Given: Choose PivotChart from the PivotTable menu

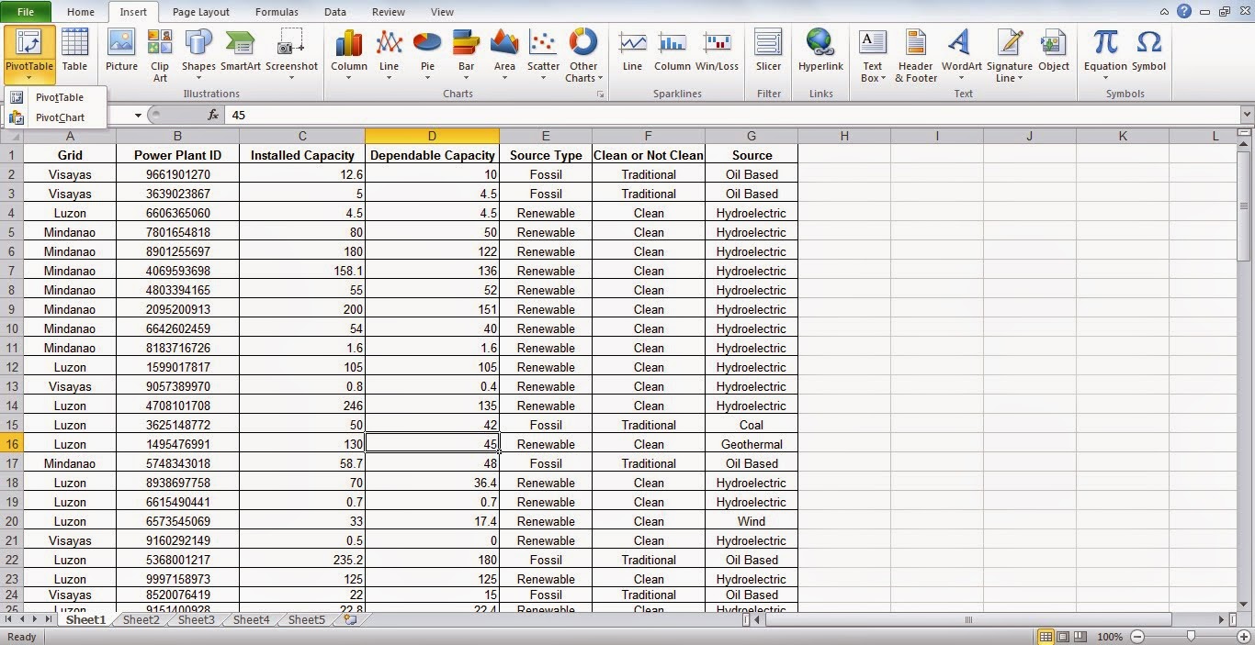Looking at the screenshot, I should pyautogui.click(x=59, y=117).
